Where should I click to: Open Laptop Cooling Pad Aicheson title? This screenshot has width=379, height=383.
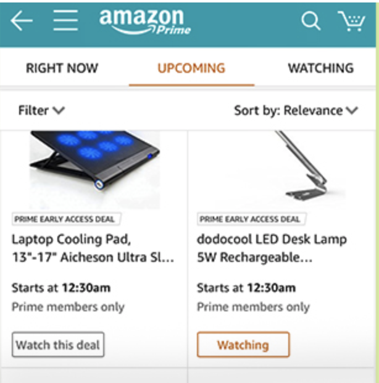pyautogui.click(x=93, y=248)
